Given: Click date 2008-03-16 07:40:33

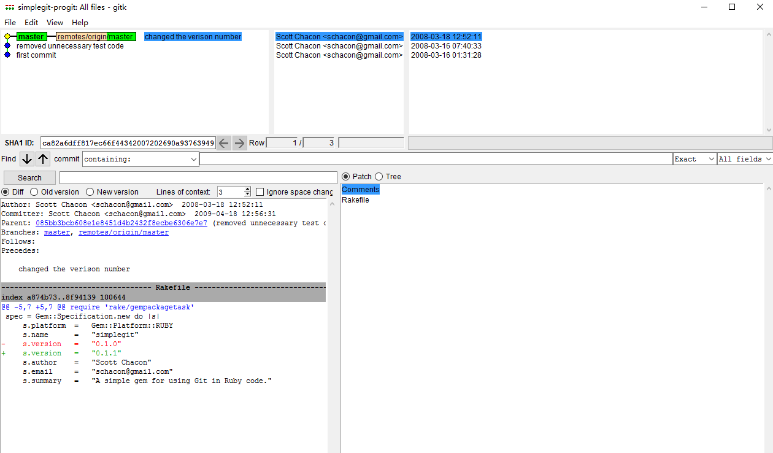Looking at the screenshot, I should click(x=446, y=46).
